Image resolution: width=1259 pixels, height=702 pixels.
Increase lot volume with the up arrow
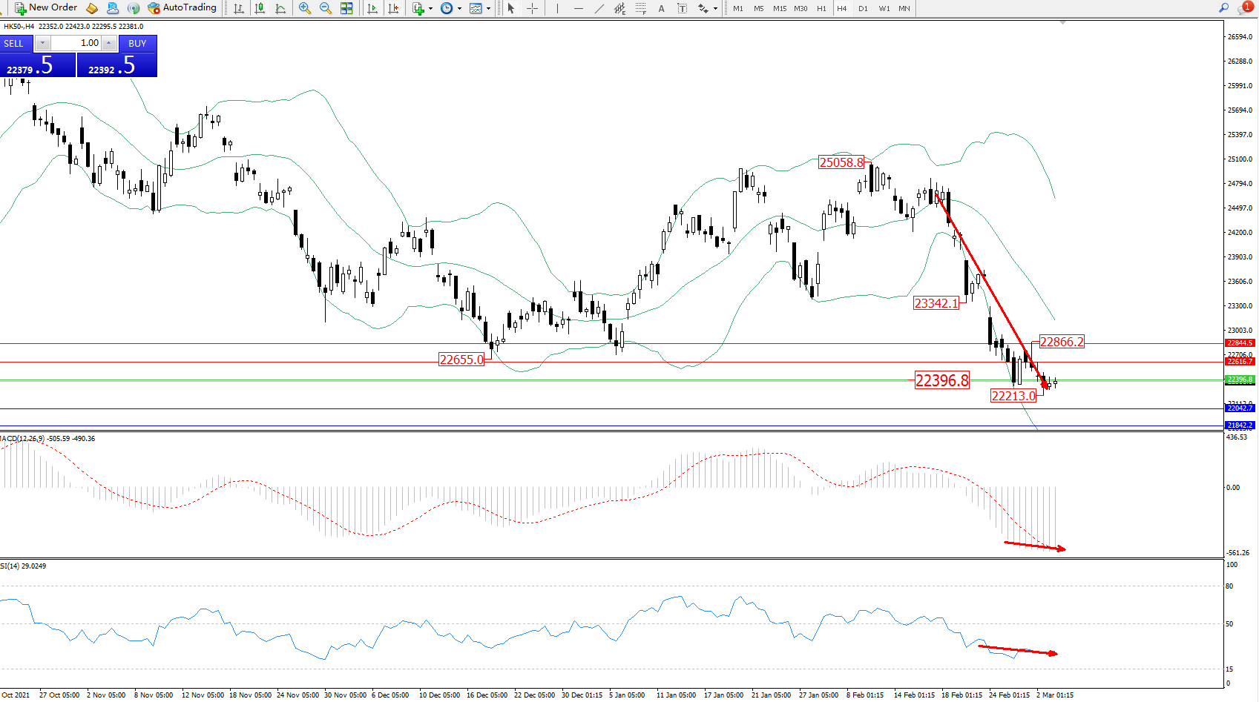(x=109, y=43)
